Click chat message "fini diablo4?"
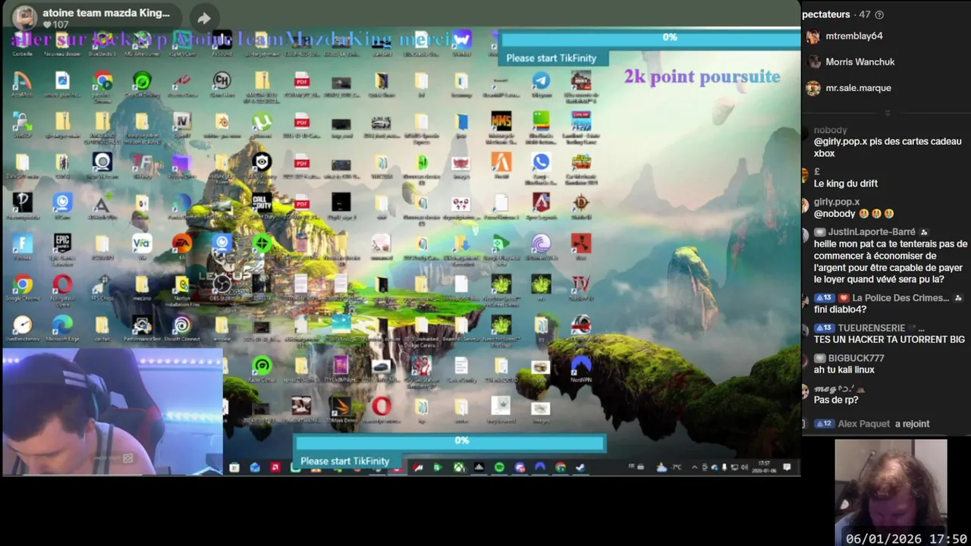This screenshot has height=546, width=971. (x=840, y=309)
